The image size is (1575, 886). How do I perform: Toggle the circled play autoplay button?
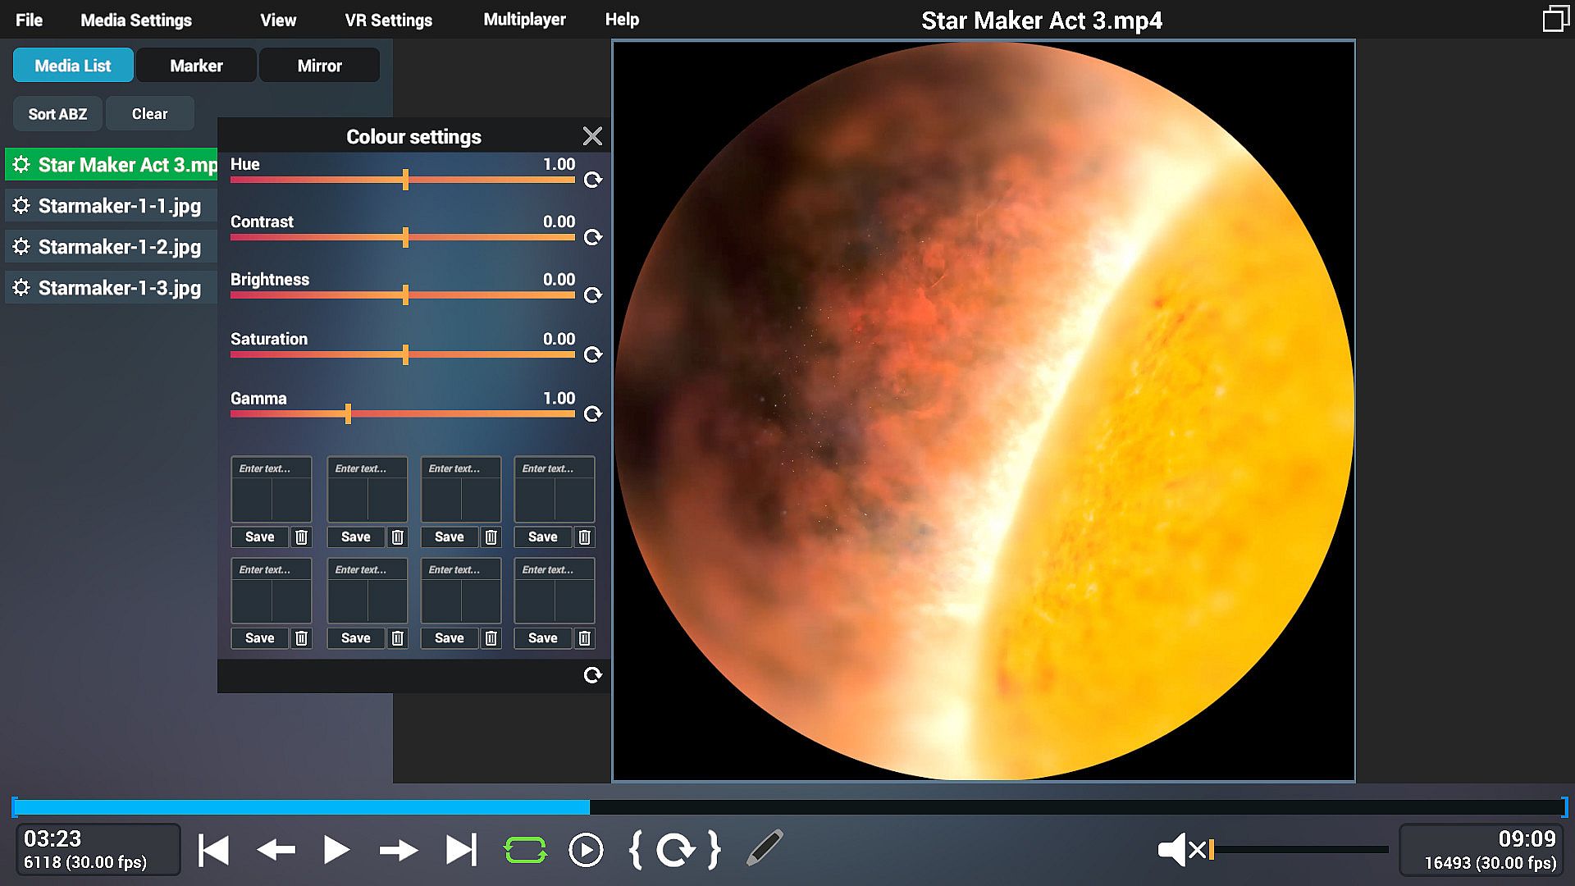[x=586, y=850]
